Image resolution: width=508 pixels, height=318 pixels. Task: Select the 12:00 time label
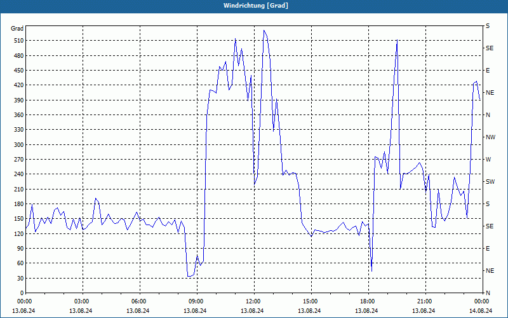pos(255,301)
